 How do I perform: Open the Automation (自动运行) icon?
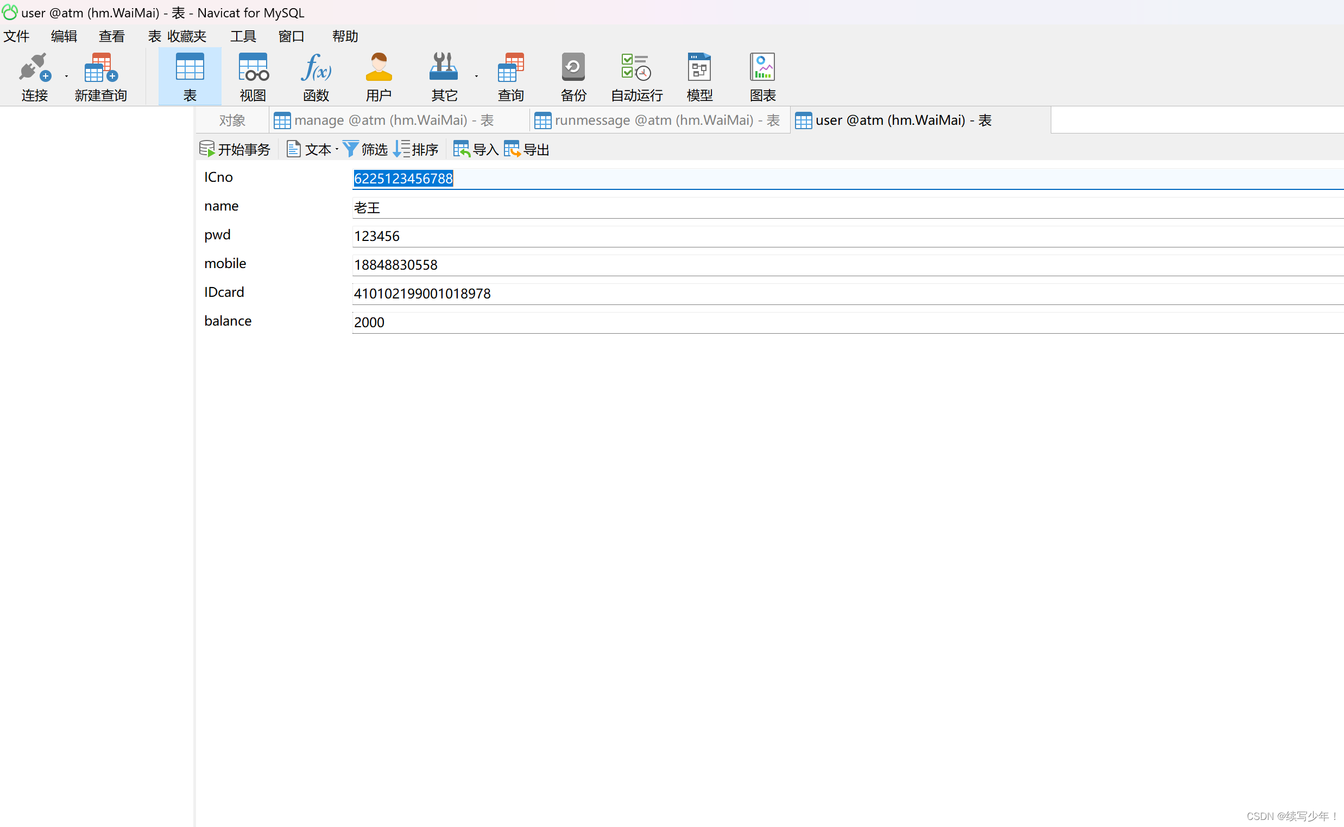click(x=636, y=76)
